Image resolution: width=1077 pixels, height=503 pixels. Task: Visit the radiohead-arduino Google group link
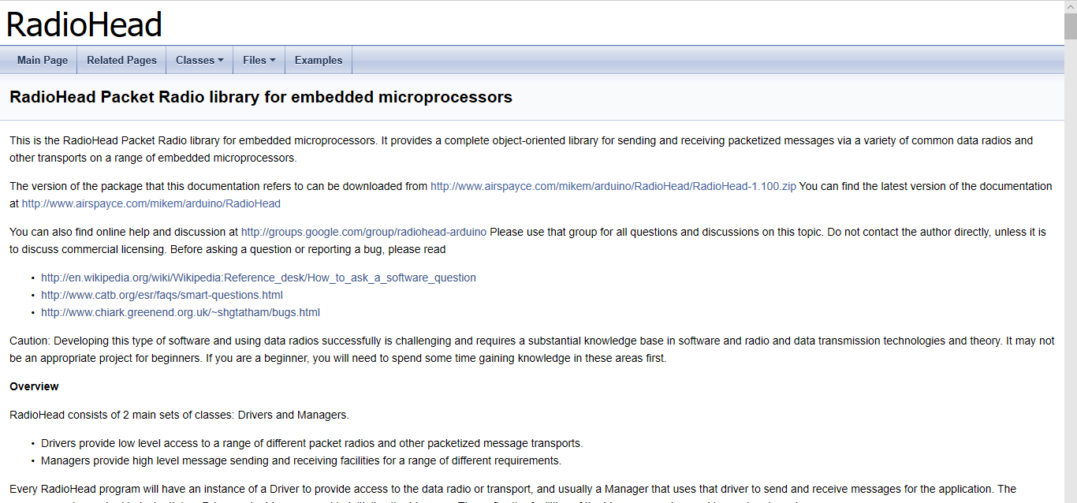tap(363, 232)
